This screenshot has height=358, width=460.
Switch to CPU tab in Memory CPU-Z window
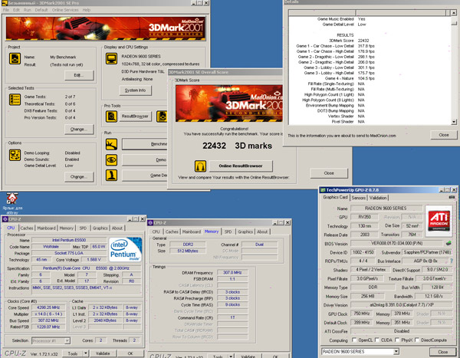click(156, 232)
